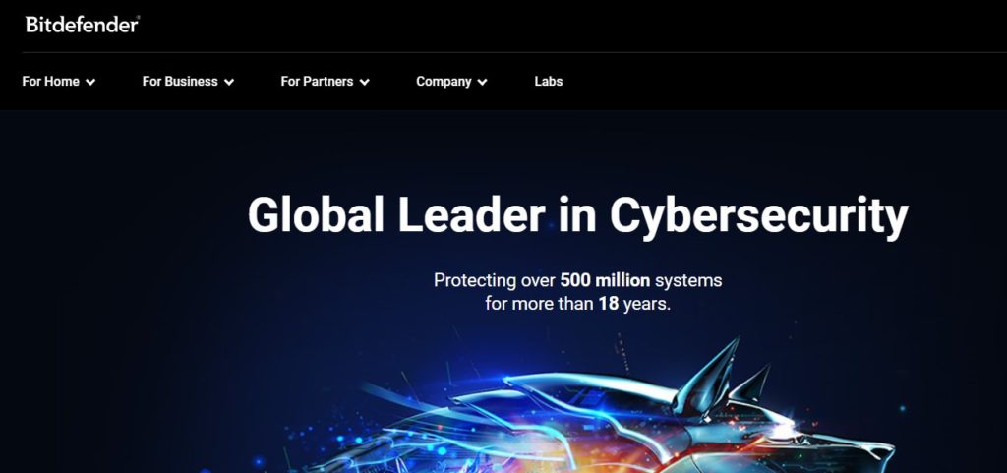Click the Bitdefender logo
The height and width of the screenshot is (473, 1007).
coord(83,25)
